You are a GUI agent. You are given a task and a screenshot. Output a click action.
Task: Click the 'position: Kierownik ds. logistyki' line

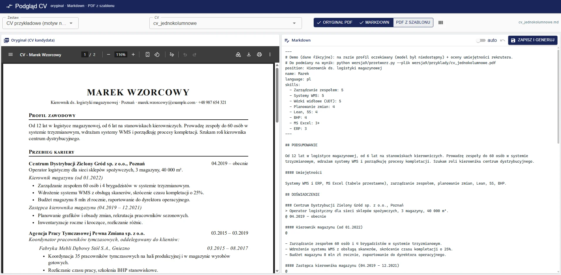(x=333, y=68)
